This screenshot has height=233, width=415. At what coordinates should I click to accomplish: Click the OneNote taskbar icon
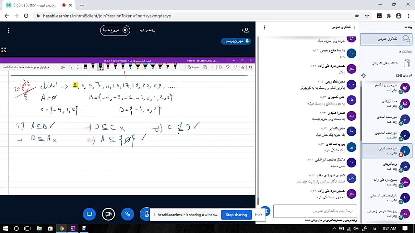[73, 228]
